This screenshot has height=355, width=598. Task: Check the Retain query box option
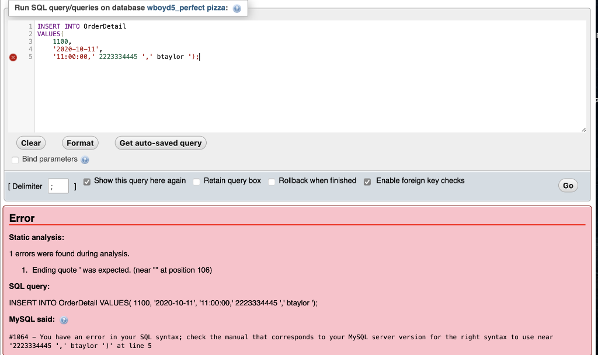pos(196,182)
